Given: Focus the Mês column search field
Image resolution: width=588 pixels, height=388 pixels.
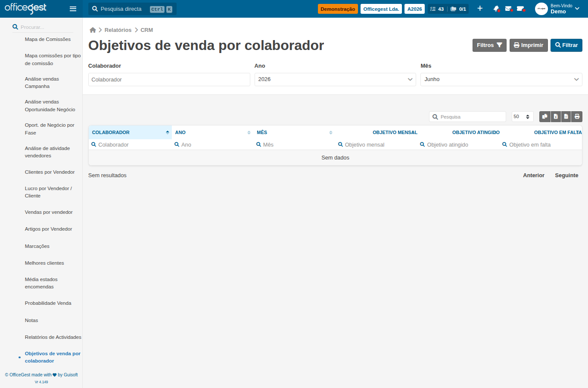Looking at the screenshot, I should [295, 145].
